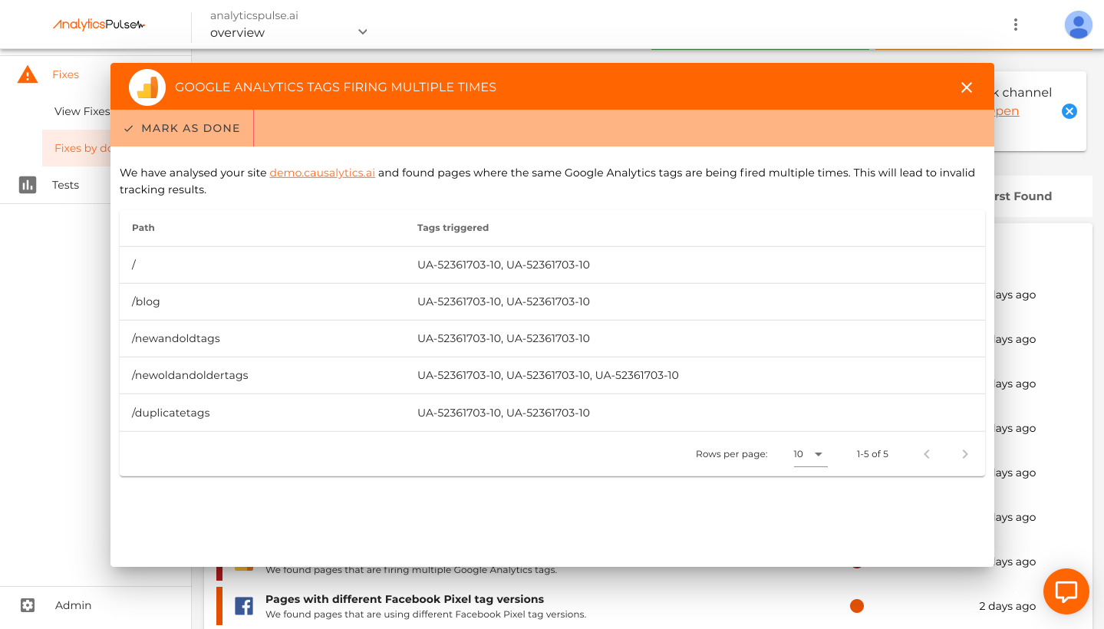Open Tests section in sidebar

(65, 185)
